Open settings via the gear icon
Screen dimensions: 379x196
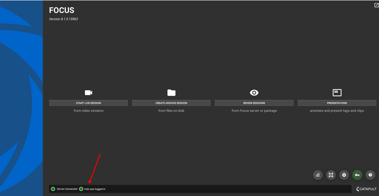(x=344, y=175)
